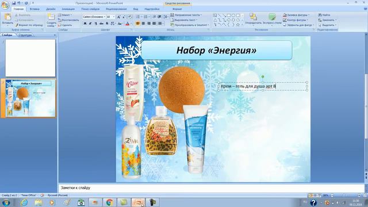Align text left (highlighted)
Viewport: 368px width, 207px height.
coord(138,24)
